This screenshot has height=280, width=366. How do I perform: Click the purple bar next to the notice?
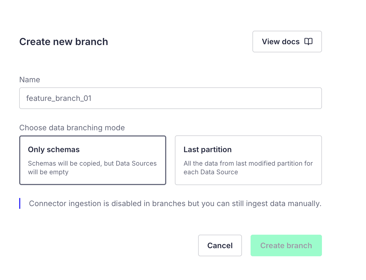20,203
